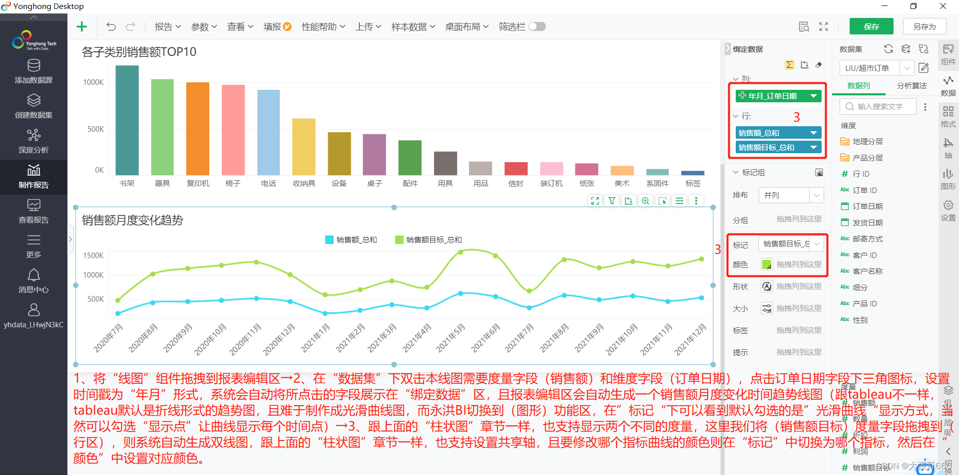Click the redo arrow in the toolbar

tap(130, 26)
